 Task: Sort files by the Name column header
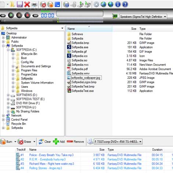point(89,29)
